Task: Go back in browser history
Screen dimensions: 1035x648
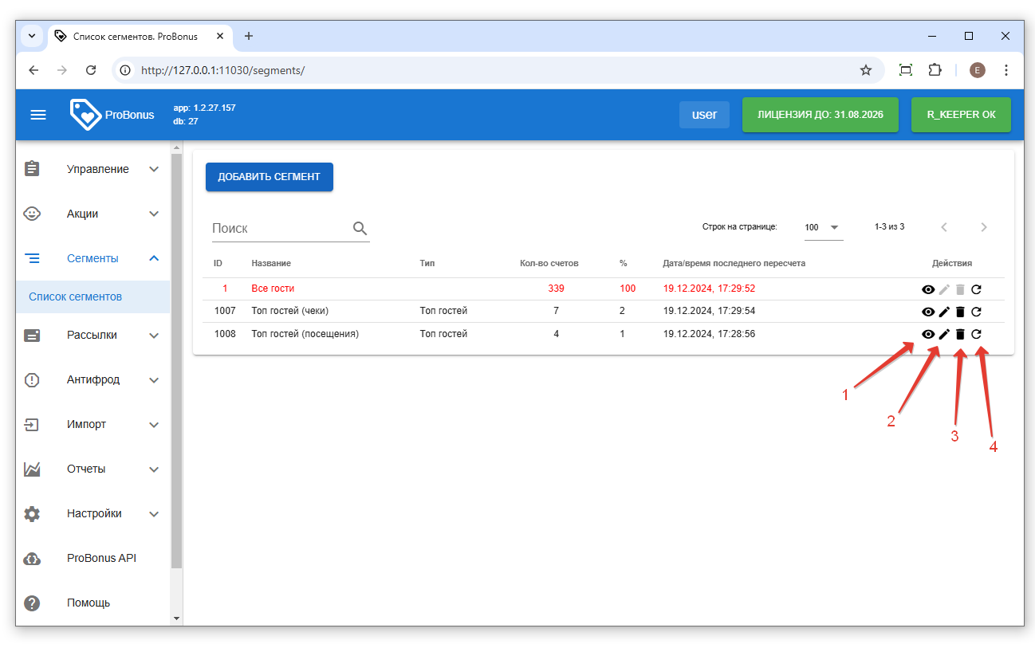Action: pos(33,70)
